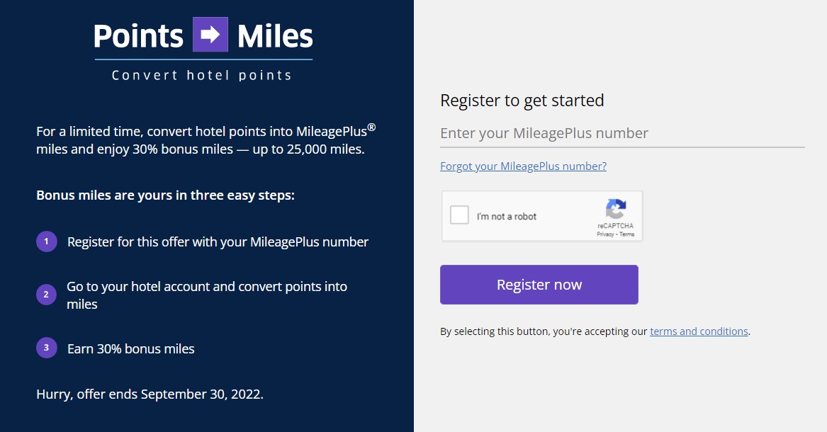Open the reCAPTCHA Terms link
This screenshot has width=827, height=432.
[x=626, y=234]
